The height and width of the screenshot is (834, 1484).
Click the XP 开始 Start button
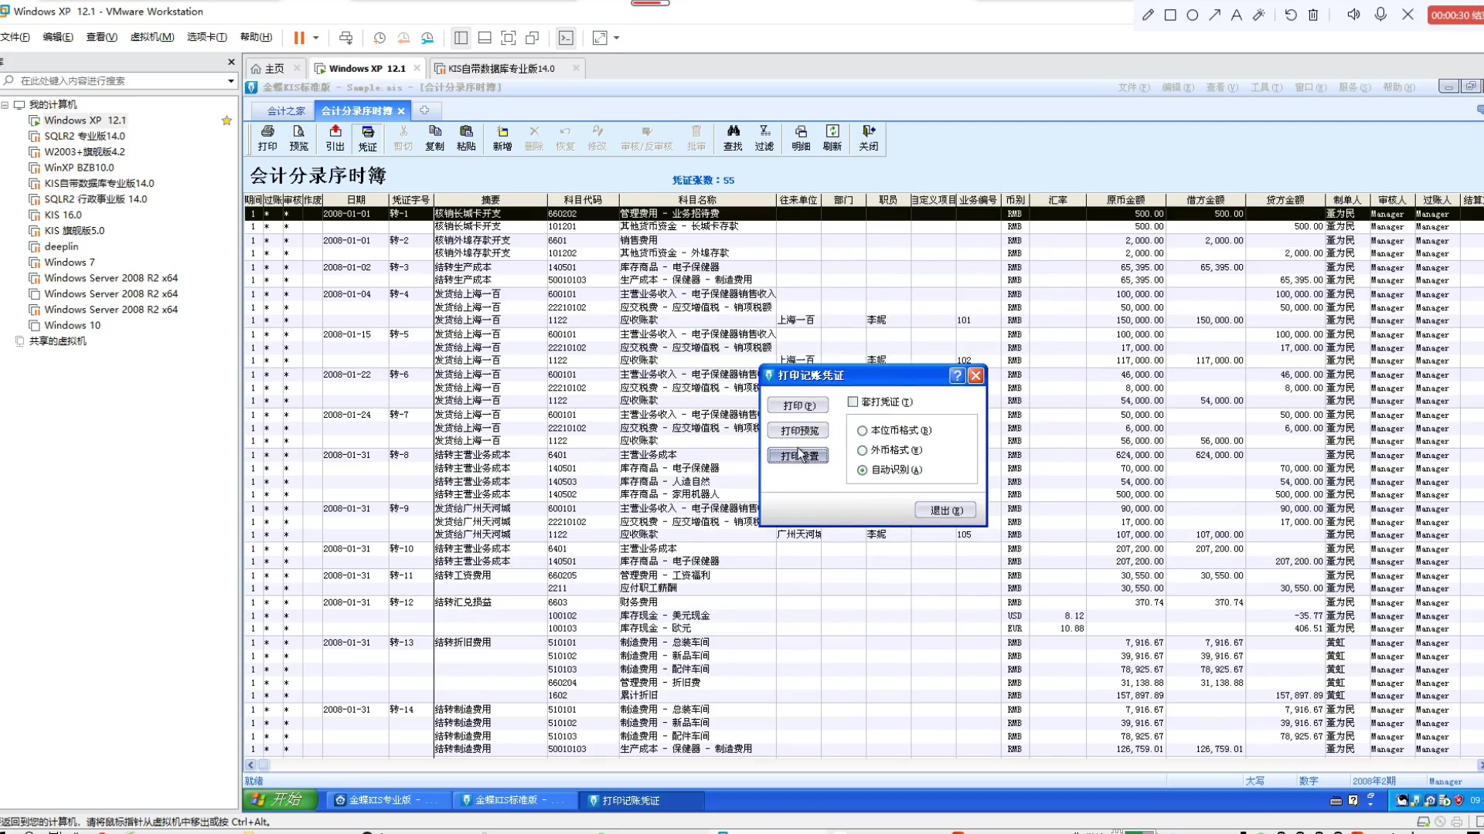coord(281,800)
